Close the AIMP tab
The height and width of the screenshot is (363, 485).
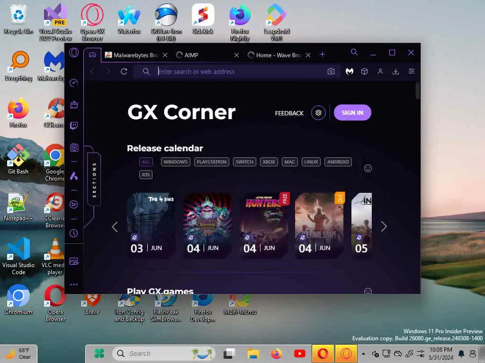[x=236, y=55]
